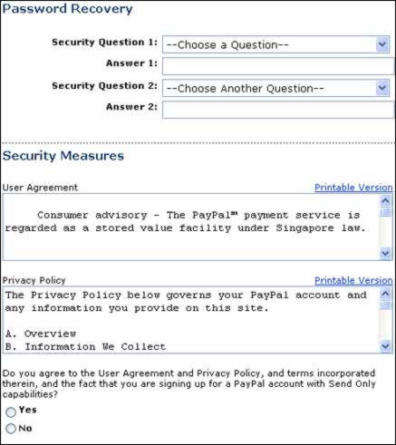Open Privacy Policy Printable Version link
This screenshot has height=445, width=396.
(353, 280)
